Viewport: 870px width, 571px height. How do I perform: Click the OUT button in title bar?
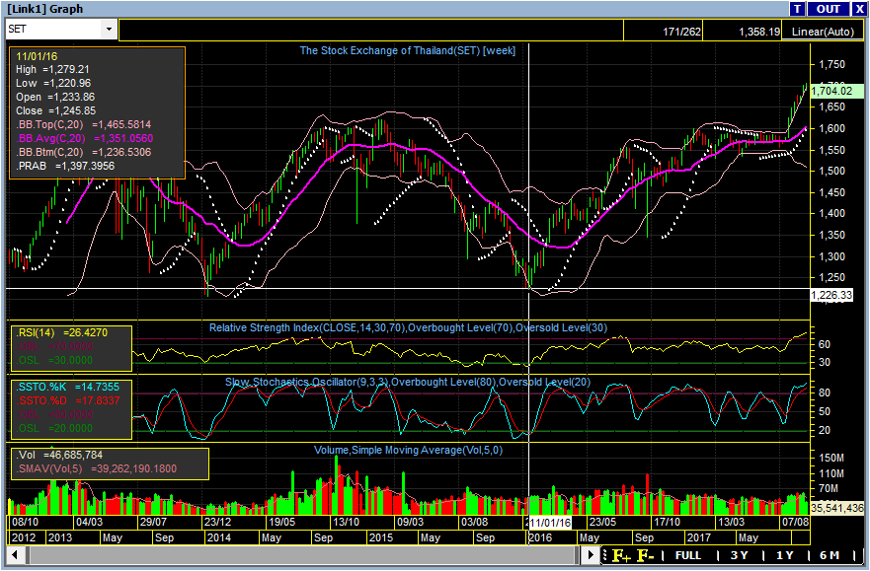tap(828, 9)
